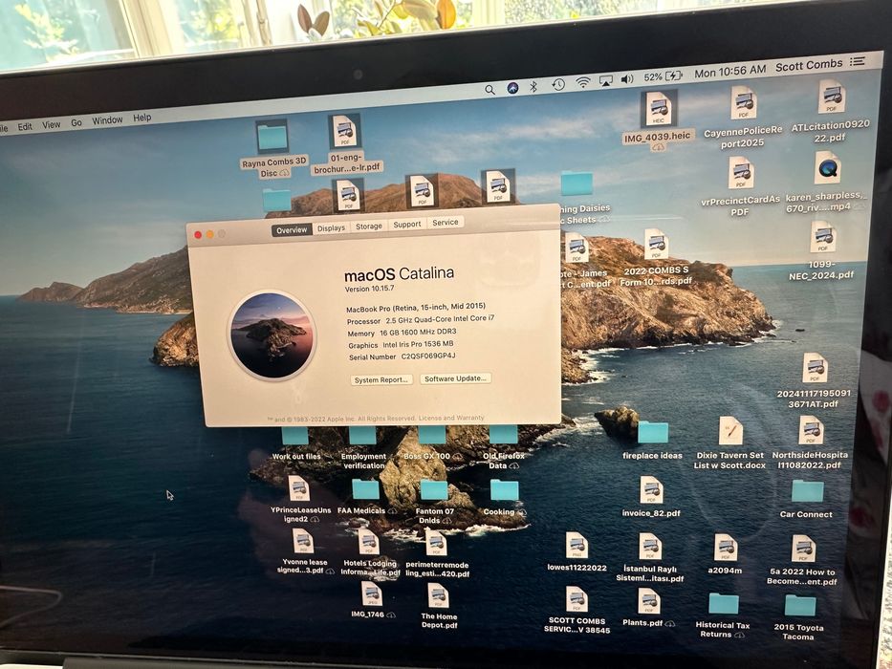Select 2015 Toyota Tacoma folder

[800, 605]
